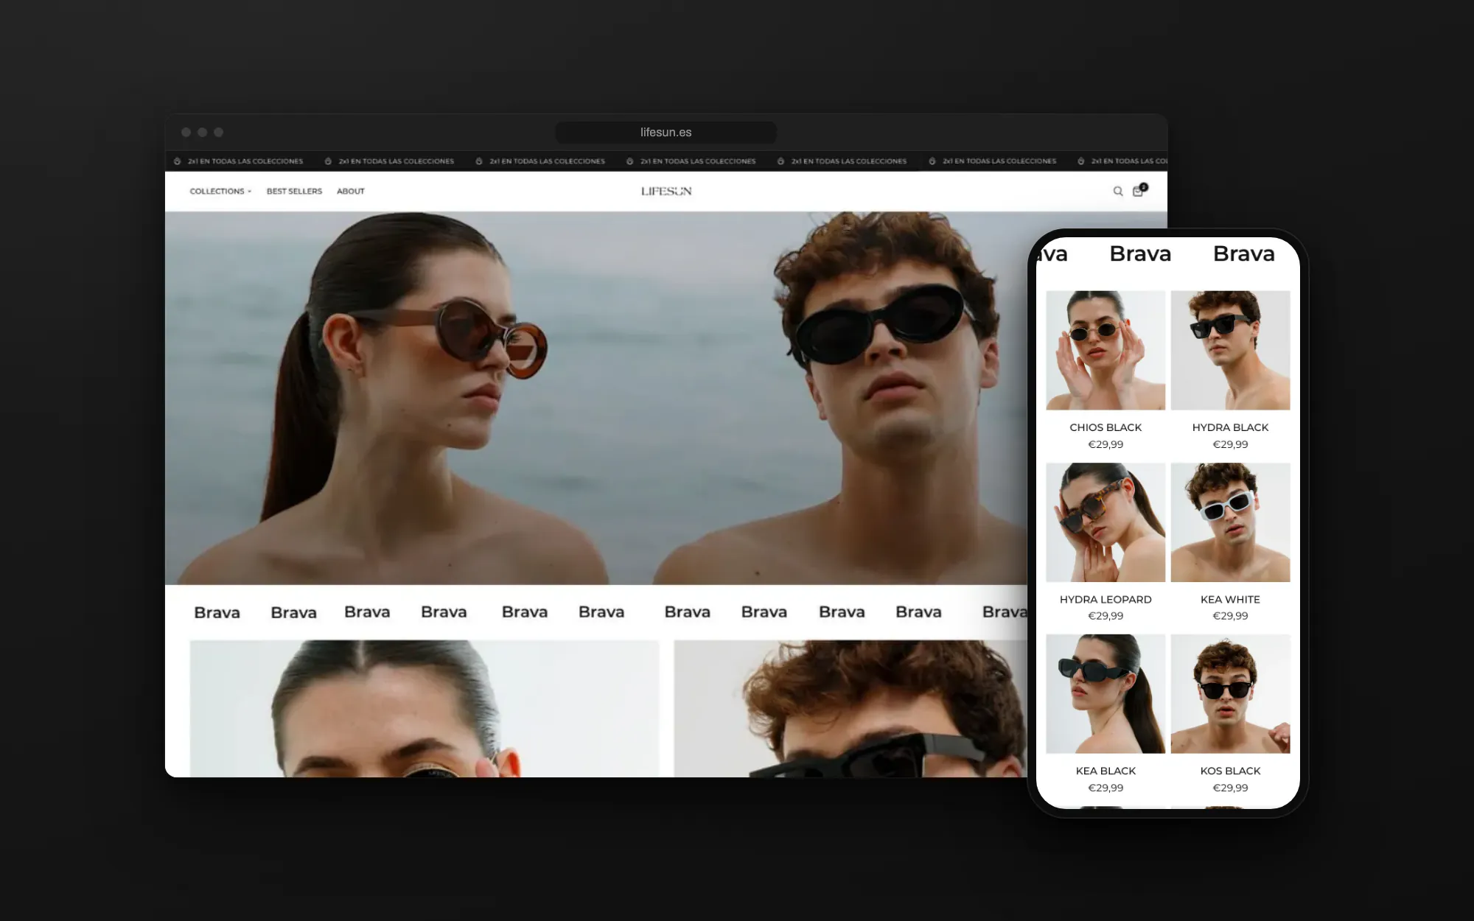Click the green window maximize dot
This screenshot has width=1474, height=921.
(x=218, y=133)
